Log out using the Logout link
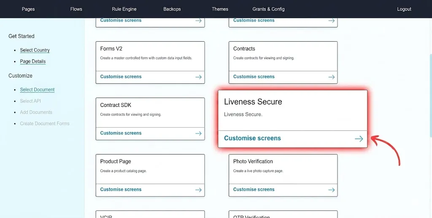This screenshot has height=218, width=432. pos(404,9)
